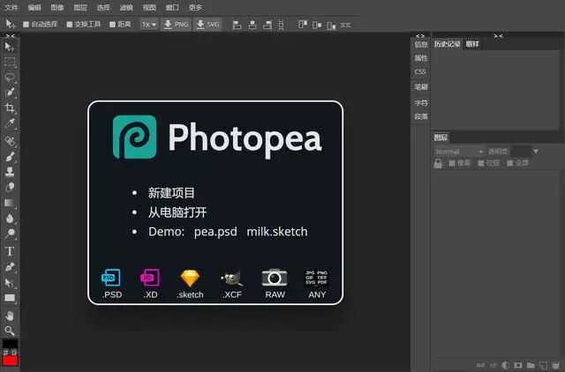Open the 文件 menu
The height and width of the screenshot is (372, 565).
coord(11,7)
